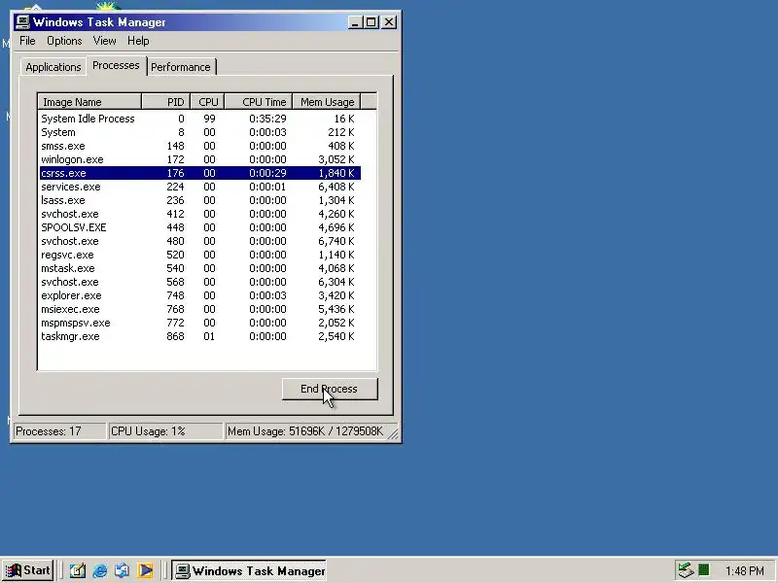Sort by CPU column header
The height and width of the screenshot is (583, 778).
coord(207,102)
